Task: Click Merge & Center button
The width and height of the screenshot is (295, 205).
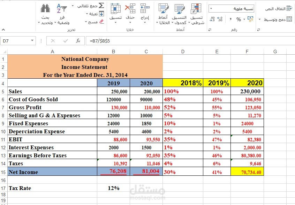Action: click(x=278, y=19)
